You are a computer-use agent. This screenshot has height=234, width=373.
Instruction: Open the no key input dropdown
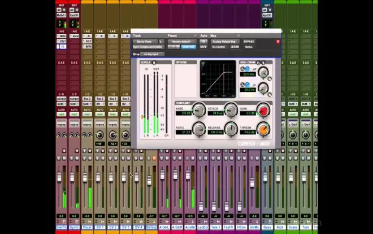152,54
